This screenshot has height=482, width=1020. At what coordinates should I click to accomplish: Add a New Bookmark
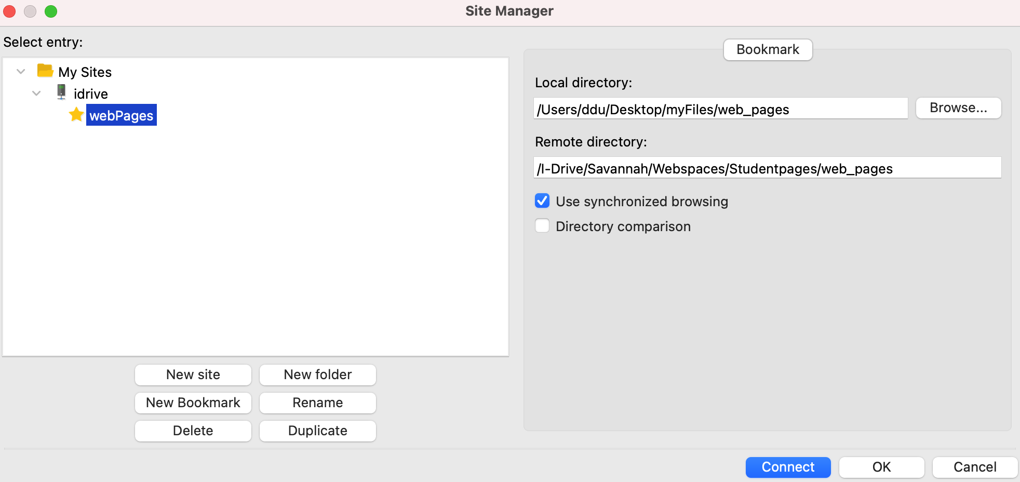pos(193,403)
